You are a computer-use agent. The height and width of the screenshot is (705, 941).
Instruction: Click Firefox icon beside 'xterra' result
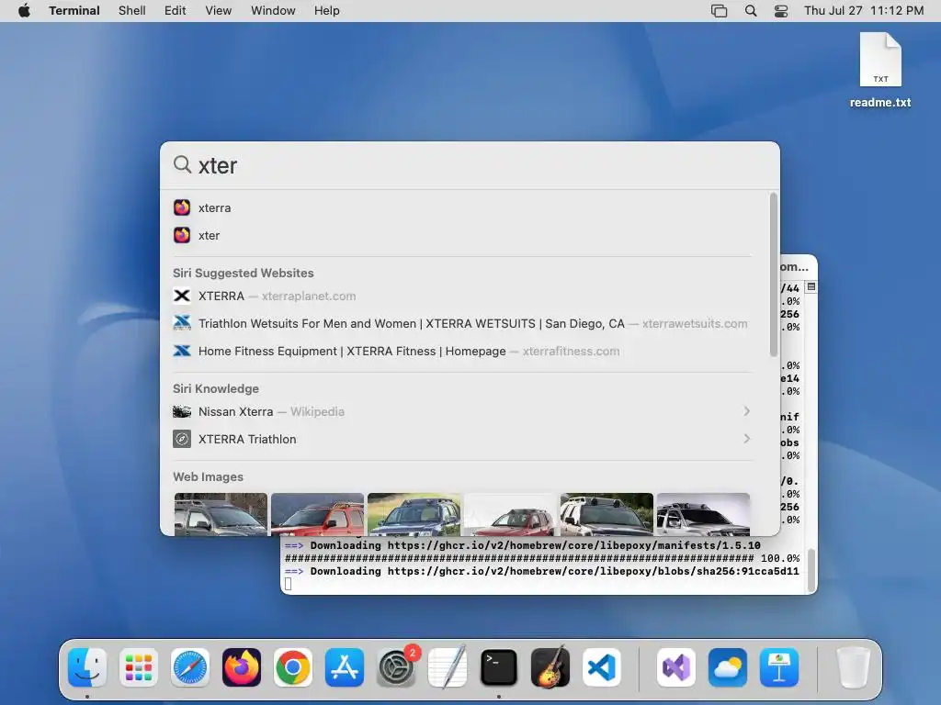[x=182, y=207]
